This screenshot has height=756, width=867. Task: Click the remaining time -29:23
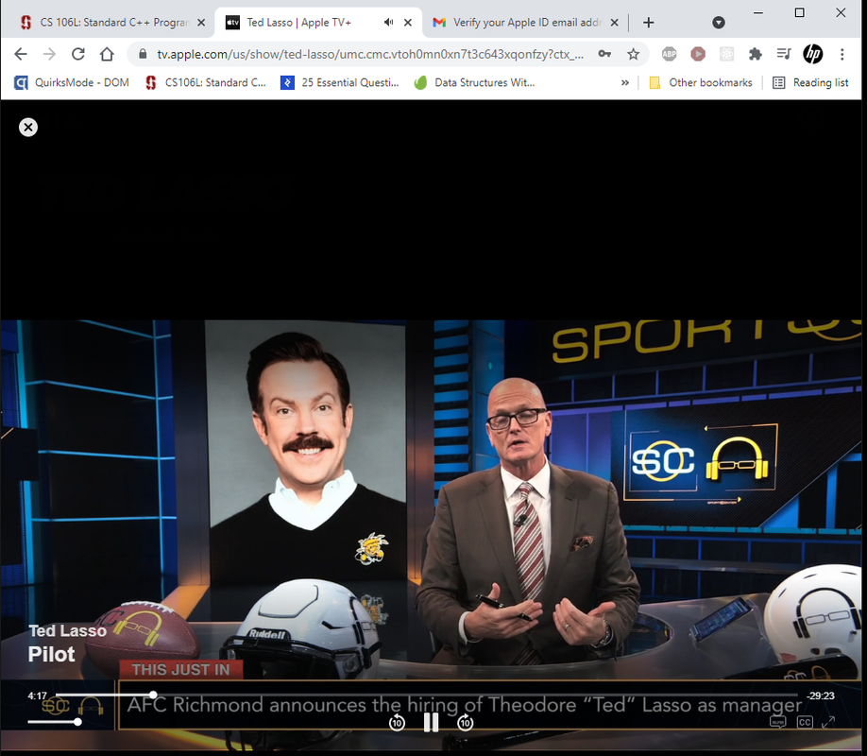point(821,696)
